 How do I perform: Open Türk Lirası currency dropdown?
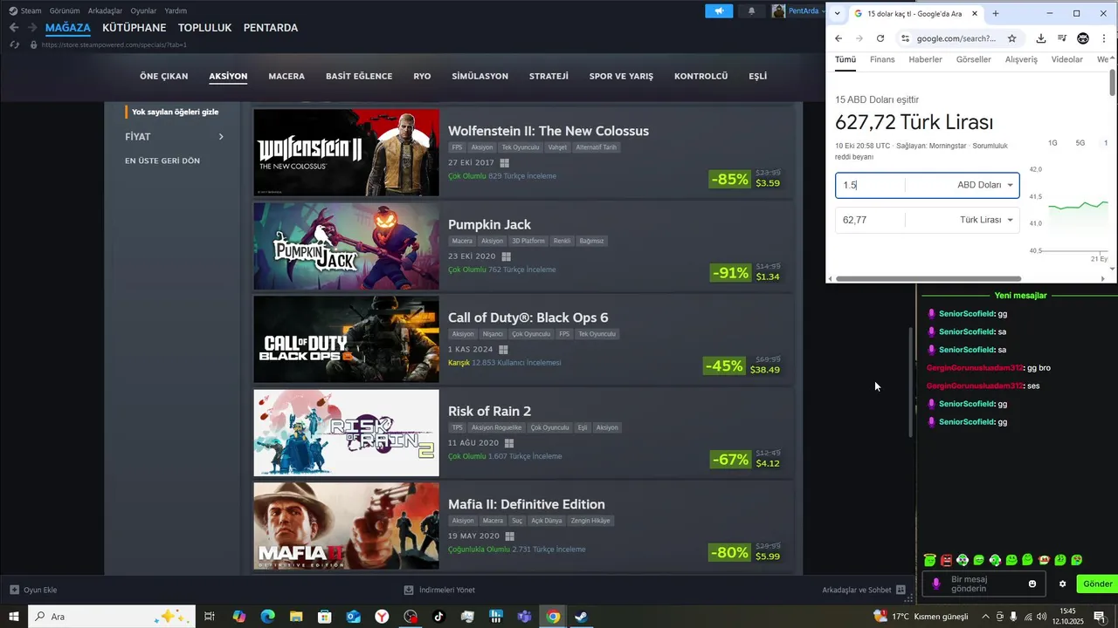(987, 220)
